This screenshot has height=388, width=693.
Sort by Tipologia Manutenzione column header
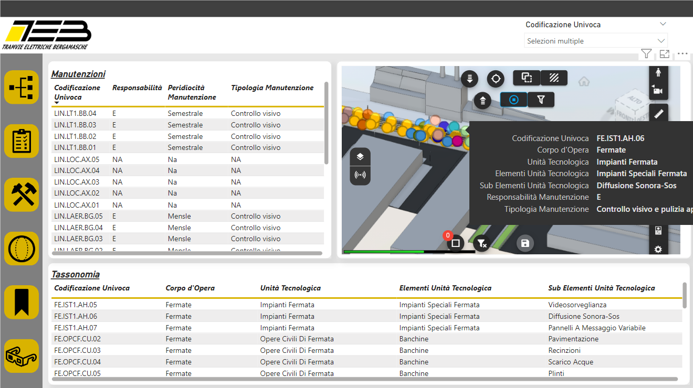pos(272,88)
